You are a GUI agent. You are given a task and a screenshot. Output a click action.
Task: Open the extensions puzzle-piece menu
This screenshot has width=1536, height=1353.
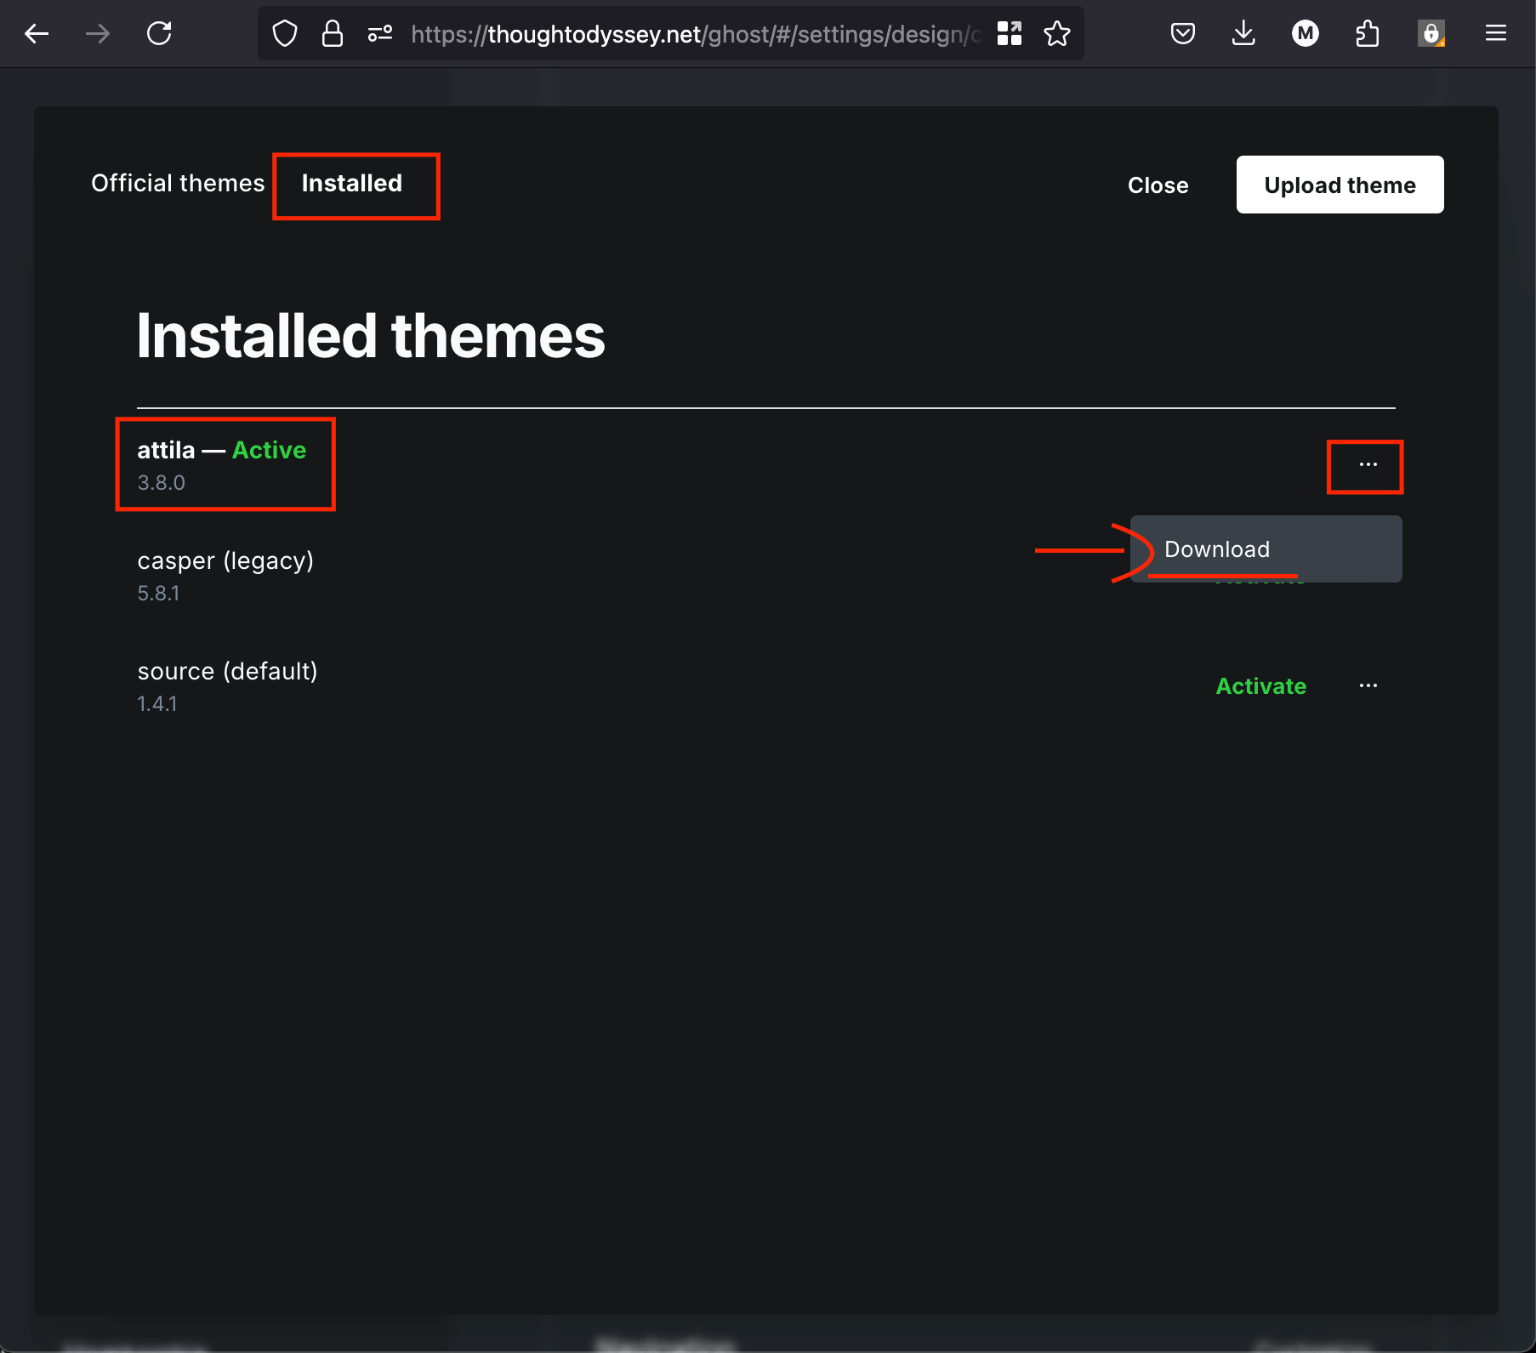1367,34
